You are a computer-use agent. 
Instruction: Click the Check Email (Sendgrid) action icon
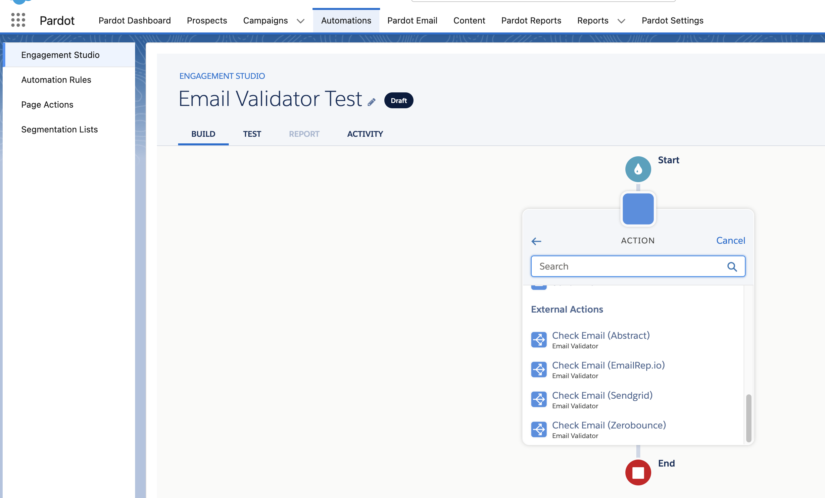pyautogui.click(x=539, y=400)
